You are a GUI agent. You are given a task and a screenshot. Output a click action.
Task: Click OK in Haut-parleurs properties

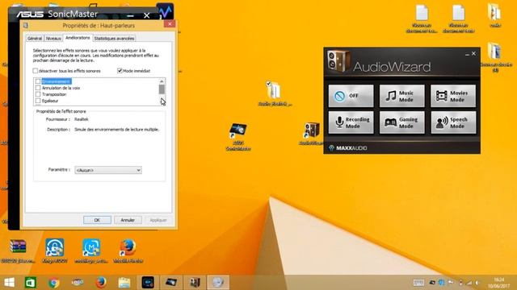(x=97, y=220)
